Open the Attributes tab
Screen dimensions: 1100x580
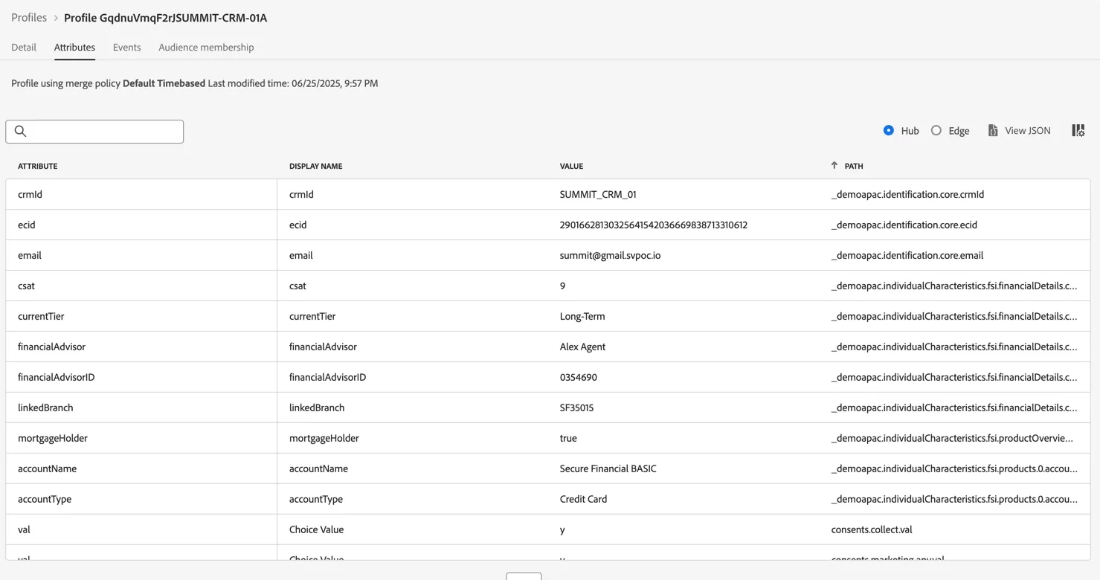pyautogui.click(x=74, y=47)
